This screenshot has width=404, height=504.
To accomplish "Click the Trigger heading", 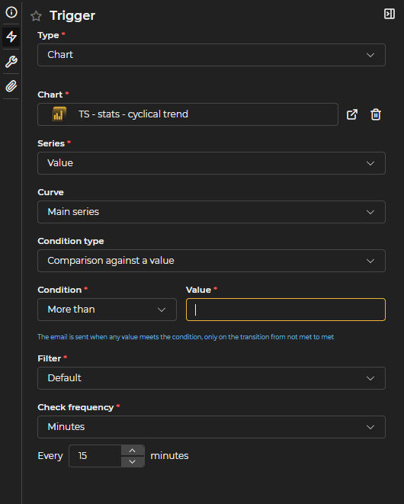I will point(72,15).
